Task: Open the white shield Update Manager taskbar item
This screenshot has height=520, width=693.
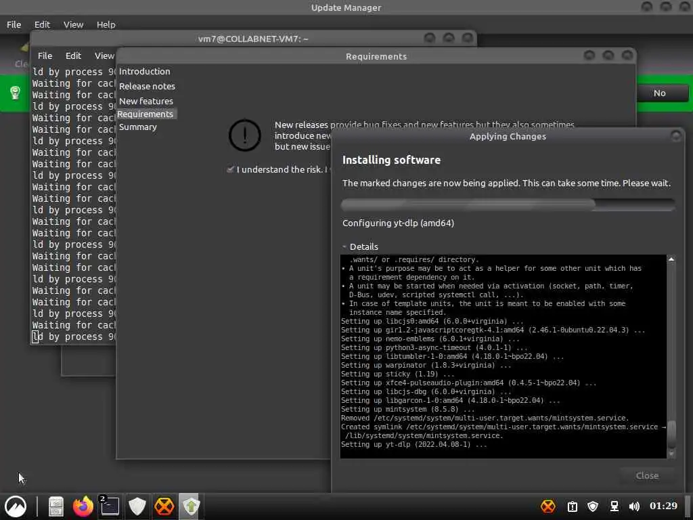Action: coord(137,506)
